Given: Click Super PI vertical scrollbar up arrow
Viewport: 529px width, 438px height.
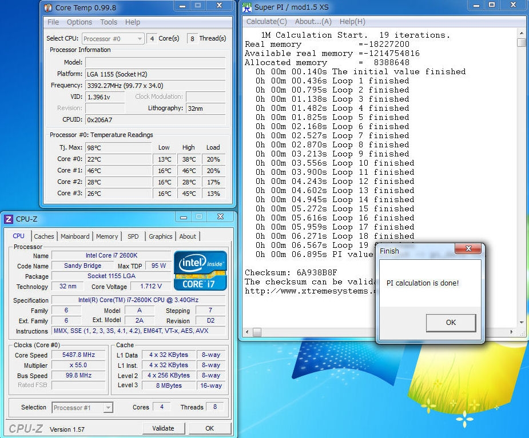Looking at the screenshot, I should point(521,34).
